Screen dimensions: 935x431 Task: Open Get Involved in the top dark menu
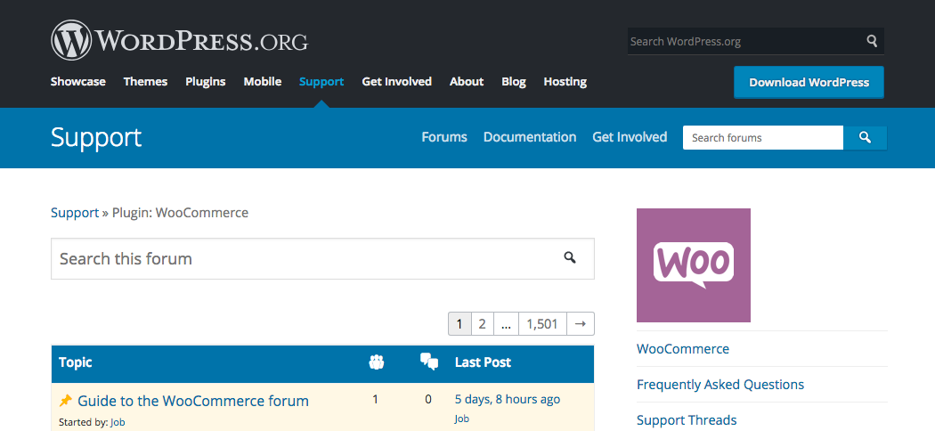point(396,82)
